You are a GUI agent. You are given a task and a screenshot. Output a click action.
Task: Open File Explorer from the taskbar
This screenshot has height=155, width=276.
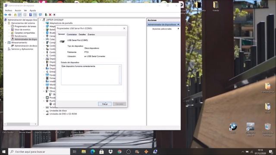pyautogui.click(x=84, y=152)
